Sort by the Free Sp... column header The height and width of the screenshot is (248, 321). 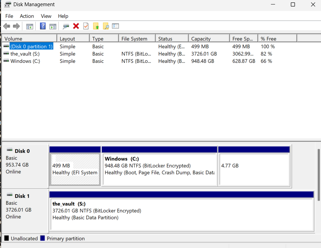pyautogui.click(x=244, y=38)
